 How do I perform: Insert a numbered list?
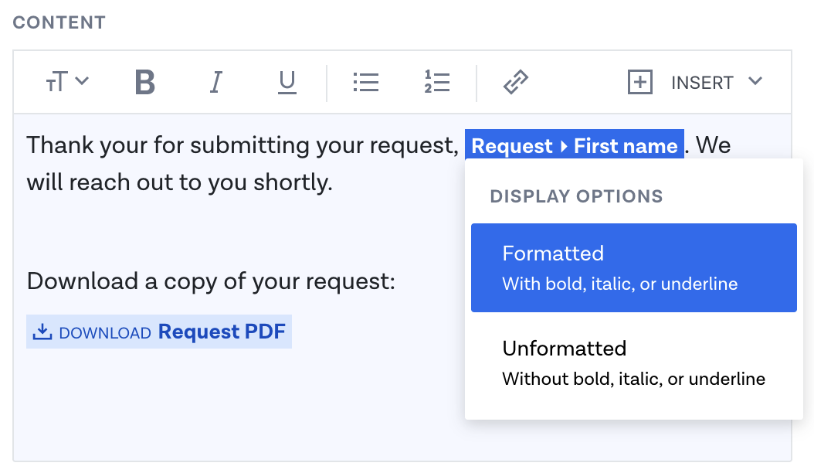coord(436,82)
